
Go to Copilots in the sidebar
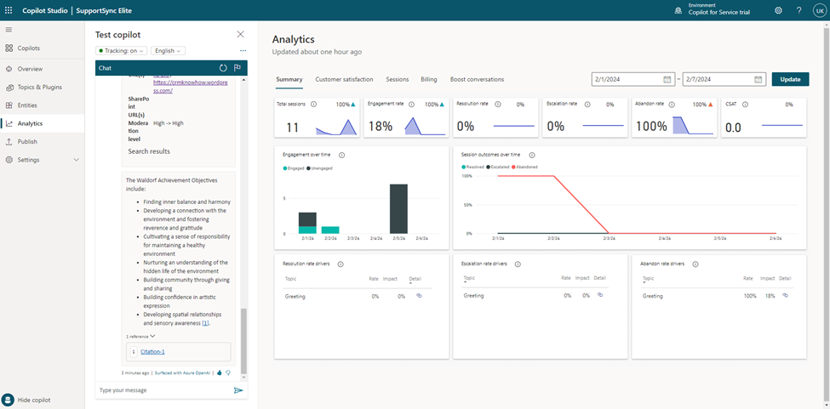tap(43, 48)
